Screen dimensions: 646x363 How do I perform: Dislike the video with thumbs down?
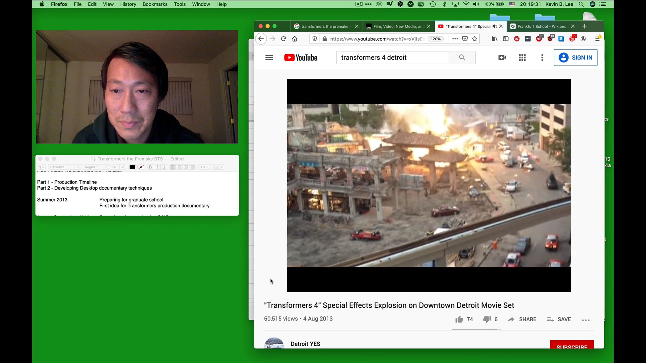click(x=487, y=319)
